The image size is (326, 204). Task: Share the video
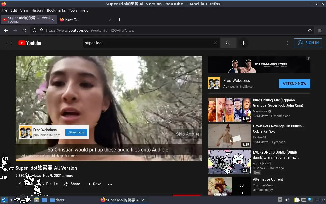coord(72,184)
